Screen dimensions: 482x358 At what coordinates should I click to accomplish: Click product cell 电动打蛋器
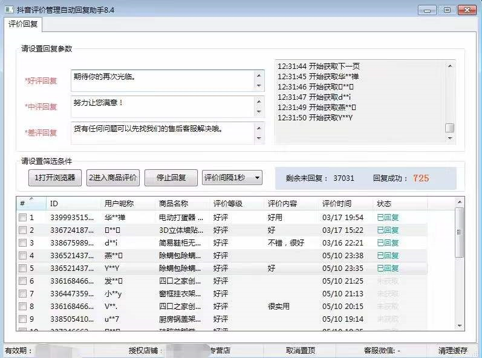181,218
